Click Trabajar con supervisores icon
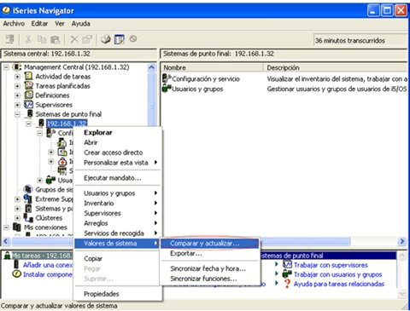This screenshot has width=410, height=311. coord(287,265)
